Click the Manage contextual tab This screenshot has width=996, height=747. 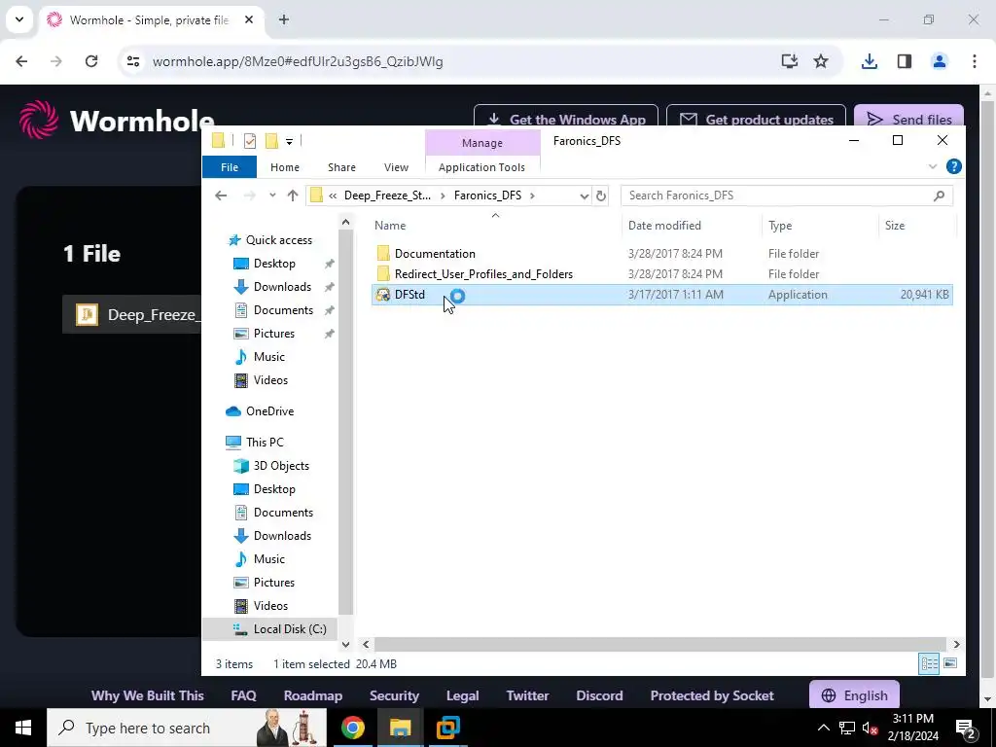(x=482, y=143)
